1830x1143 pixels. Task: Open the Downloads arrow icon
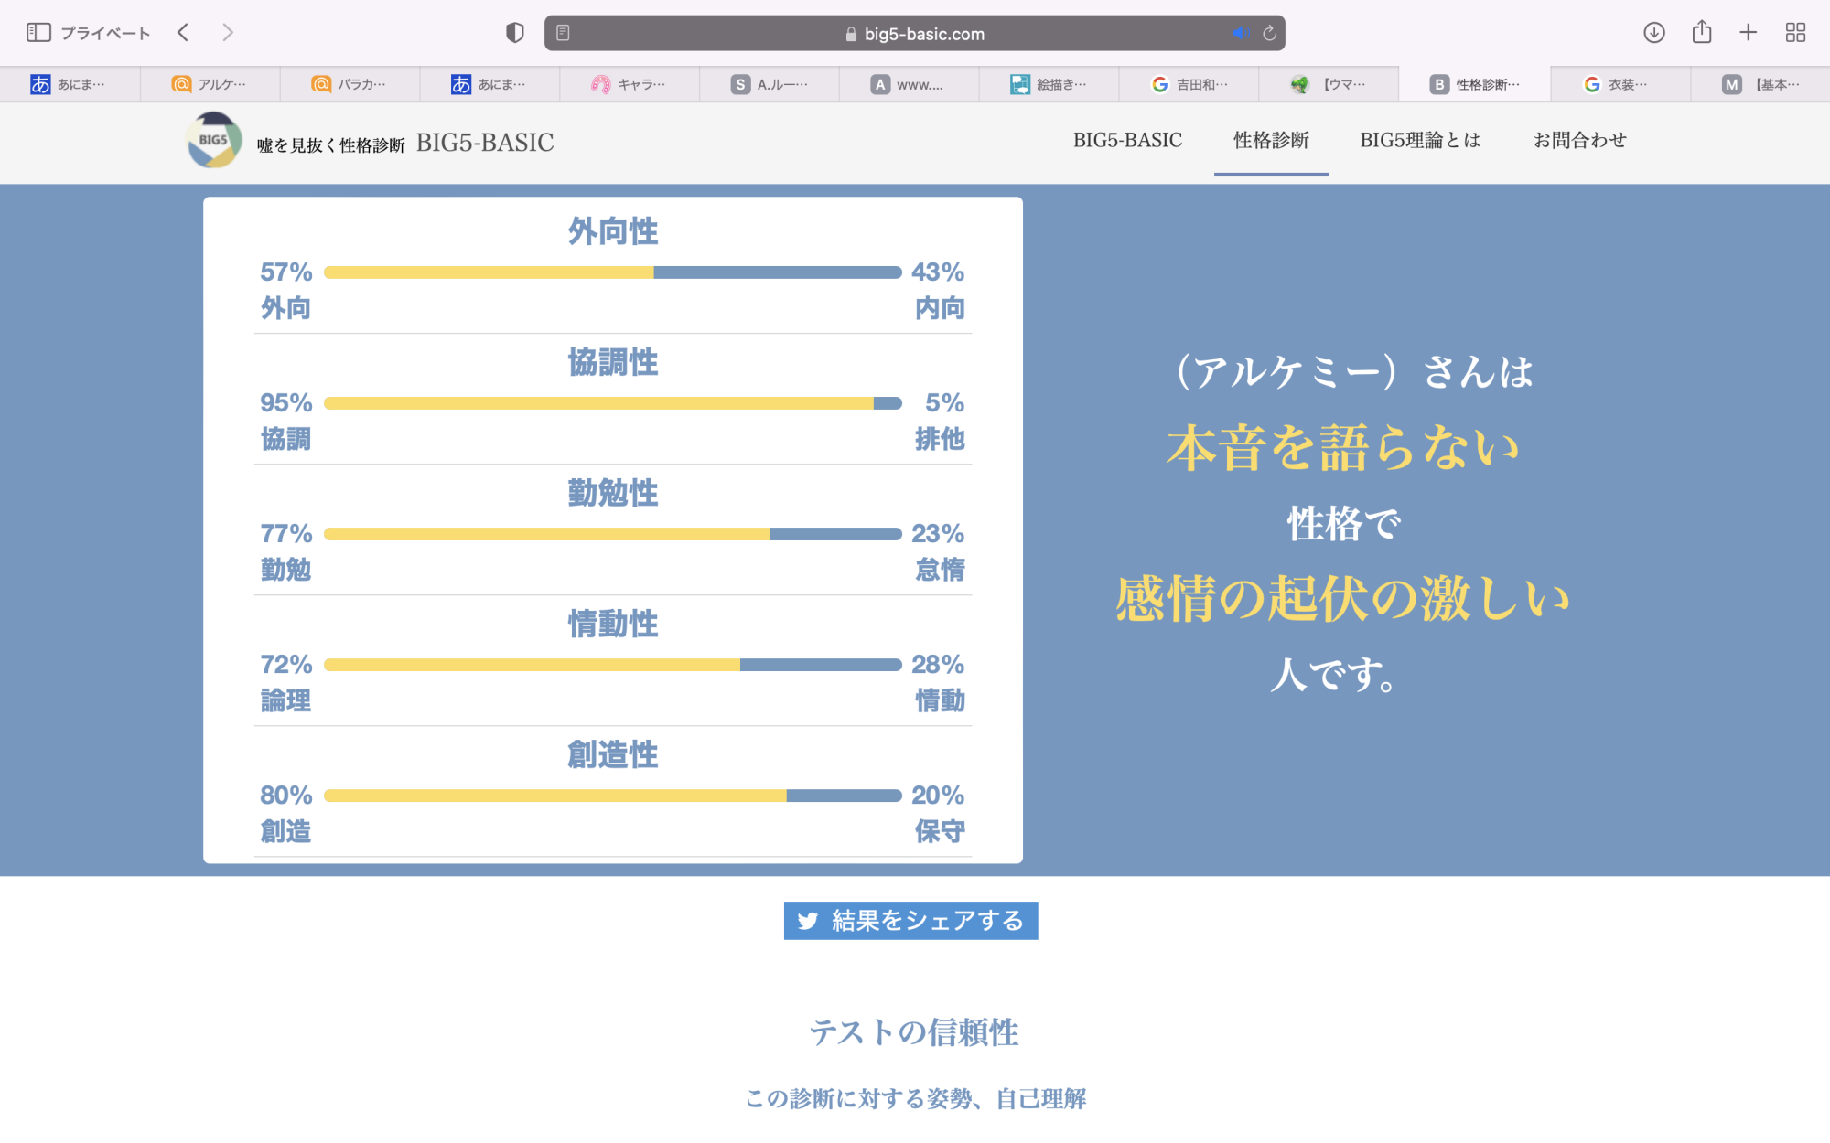tap(1653, 33)
